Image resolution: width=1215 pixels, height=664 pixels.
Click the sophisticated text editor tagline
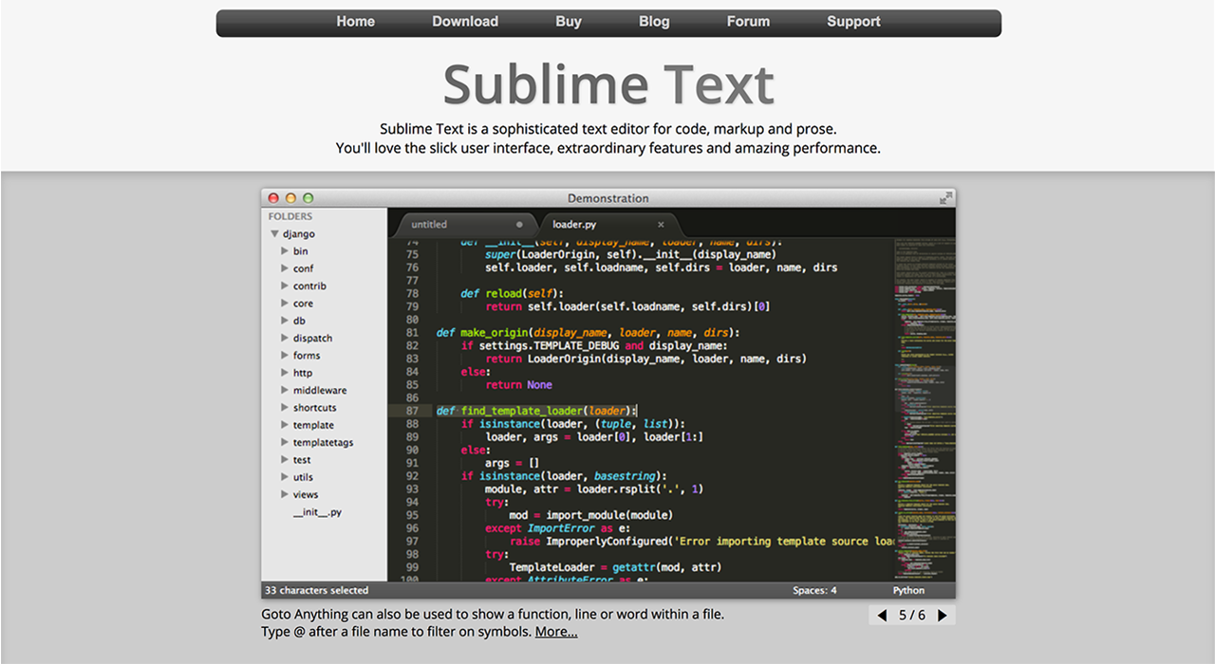[x=608, y=129]
